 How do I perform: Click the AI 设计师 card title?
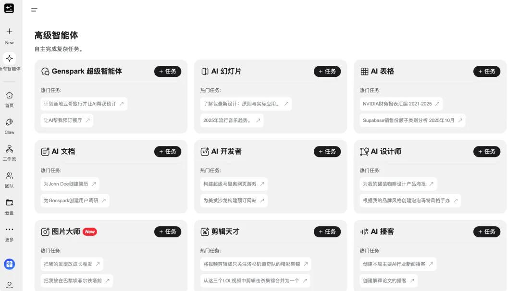click(x=386, y=151)
